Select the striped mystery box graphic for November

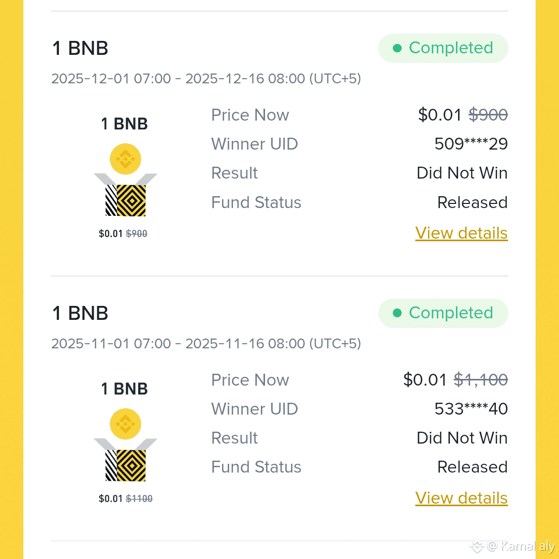tap(125, 464)
